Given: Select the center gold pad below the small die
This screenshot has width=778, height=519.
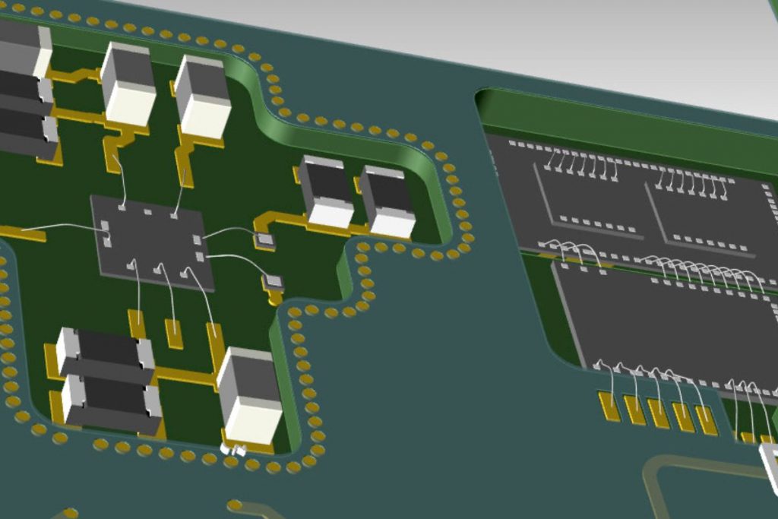Looking at the screenshot, I should tap(174, 333).
